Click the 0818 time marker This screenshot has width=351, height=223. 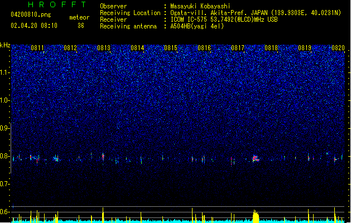271,48
